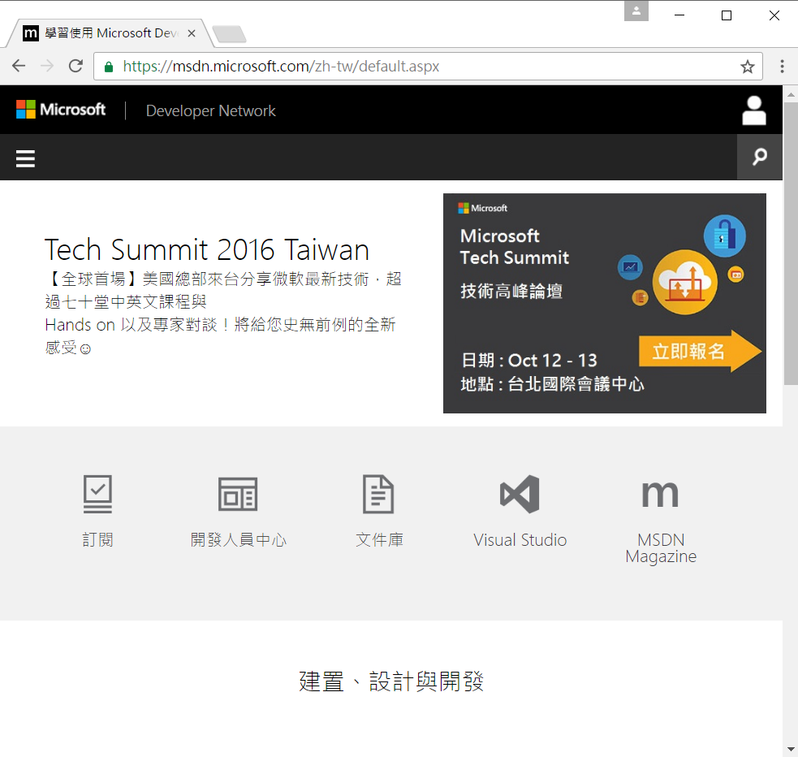Open the 文件庫 link
Viewport: 798px width, 757px height.
coord(379,539)
